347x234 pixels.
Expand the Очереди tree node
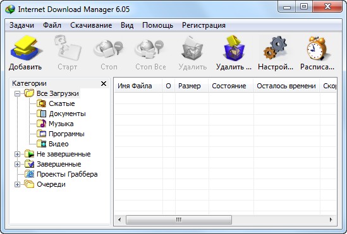tap(17, 184)
